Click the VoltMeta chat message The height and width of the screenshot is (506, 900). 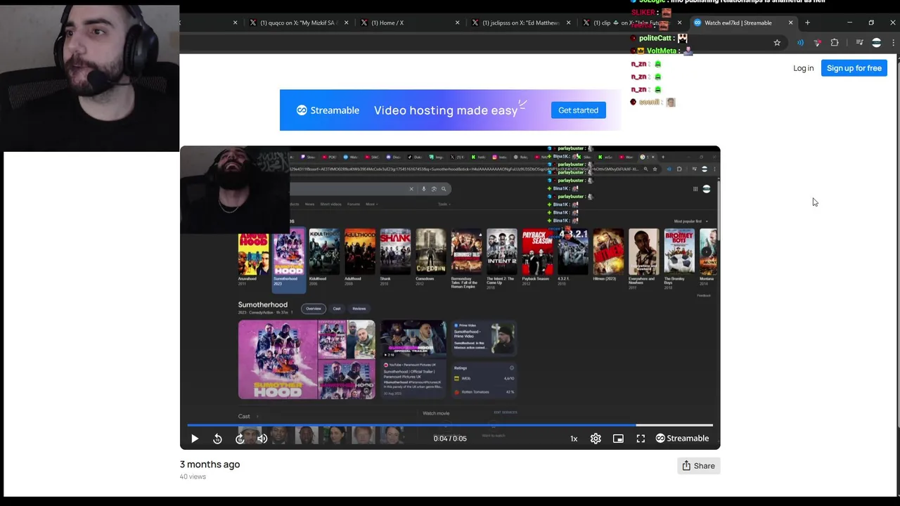point(661,51)
